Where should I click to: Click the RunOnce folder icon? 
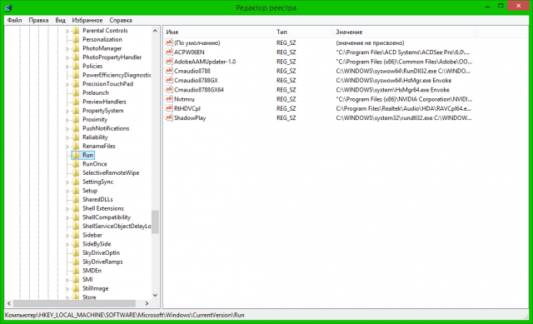76,164
